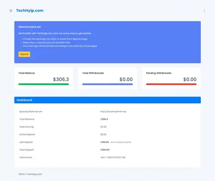Click the $306.3 amount in Total Balance card
The width and height of the screenshot is (215, 181).
point(61,79)
